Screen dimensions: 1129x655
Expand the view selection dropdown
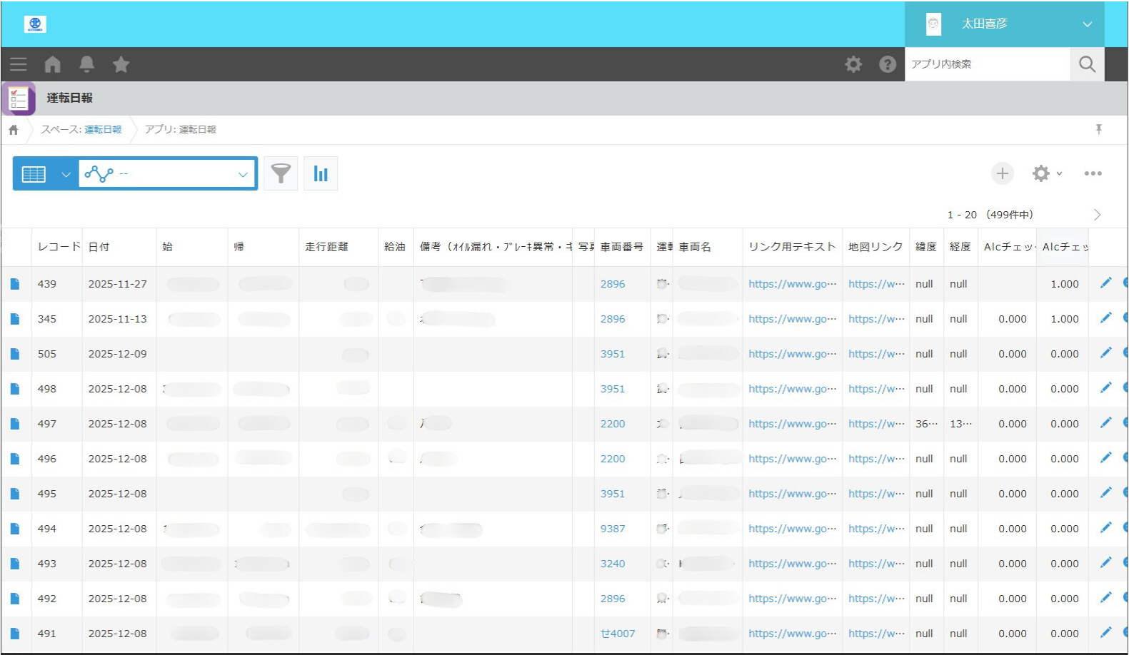click(x=66, y=174)
